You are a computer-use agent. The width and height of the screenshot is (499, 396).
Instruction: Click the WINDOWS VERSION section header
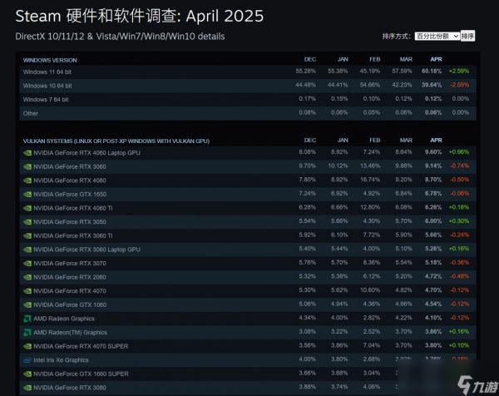click(x=50, y=60)
